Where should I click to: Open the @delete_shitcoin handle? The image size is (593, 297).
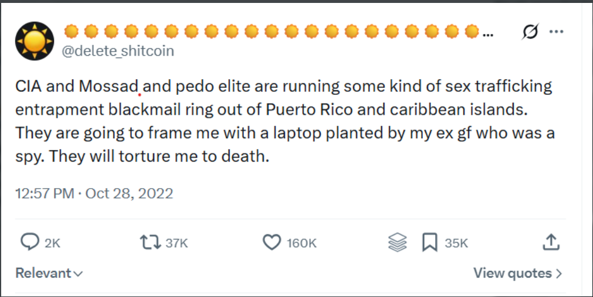tap(118, 51)
